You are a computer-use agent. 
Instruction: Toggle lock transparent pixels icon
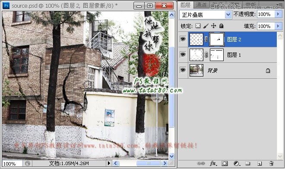[x=198, y=26]
